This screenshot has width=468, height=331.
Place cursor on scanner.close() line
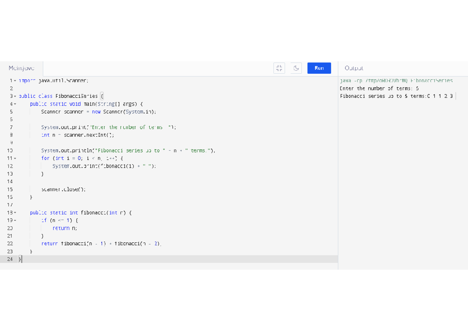pos(63,189)
